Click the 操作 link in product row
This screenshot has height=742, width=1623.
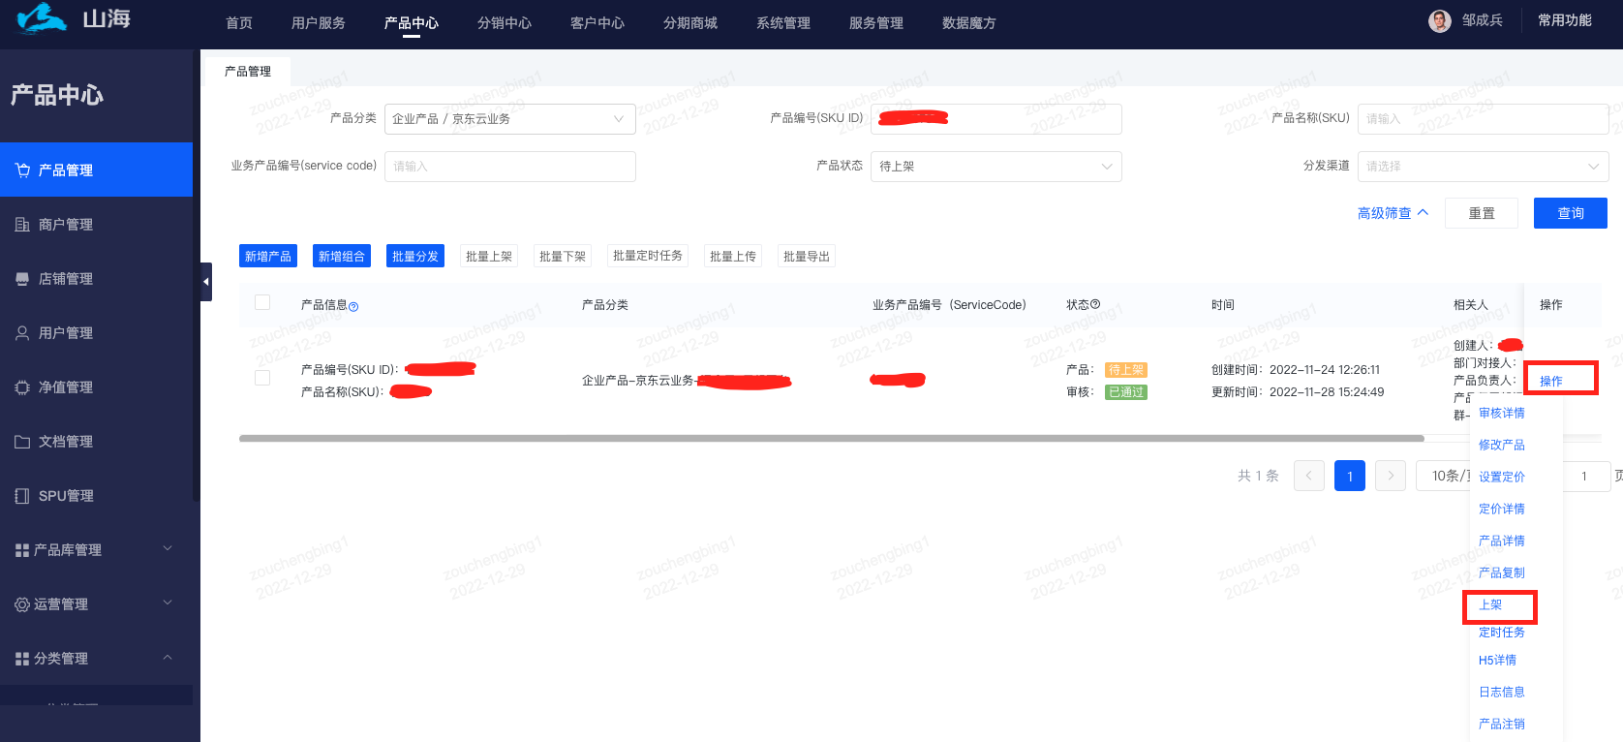(x=1551, y=381)
